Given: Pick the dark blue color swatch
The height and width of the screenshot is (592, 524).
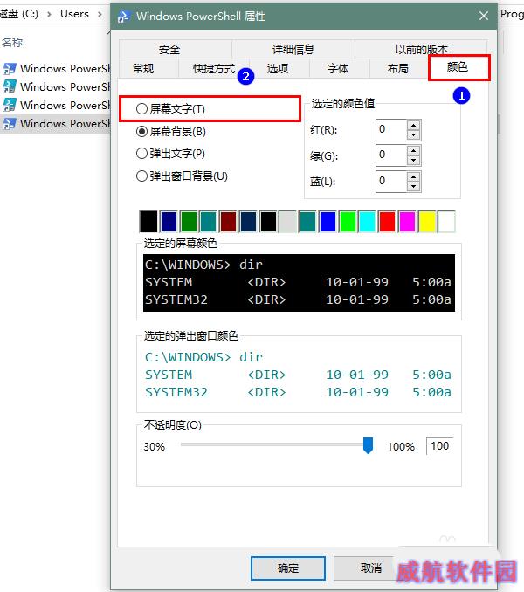Looking at the screenshot, I should coord(169,221).
